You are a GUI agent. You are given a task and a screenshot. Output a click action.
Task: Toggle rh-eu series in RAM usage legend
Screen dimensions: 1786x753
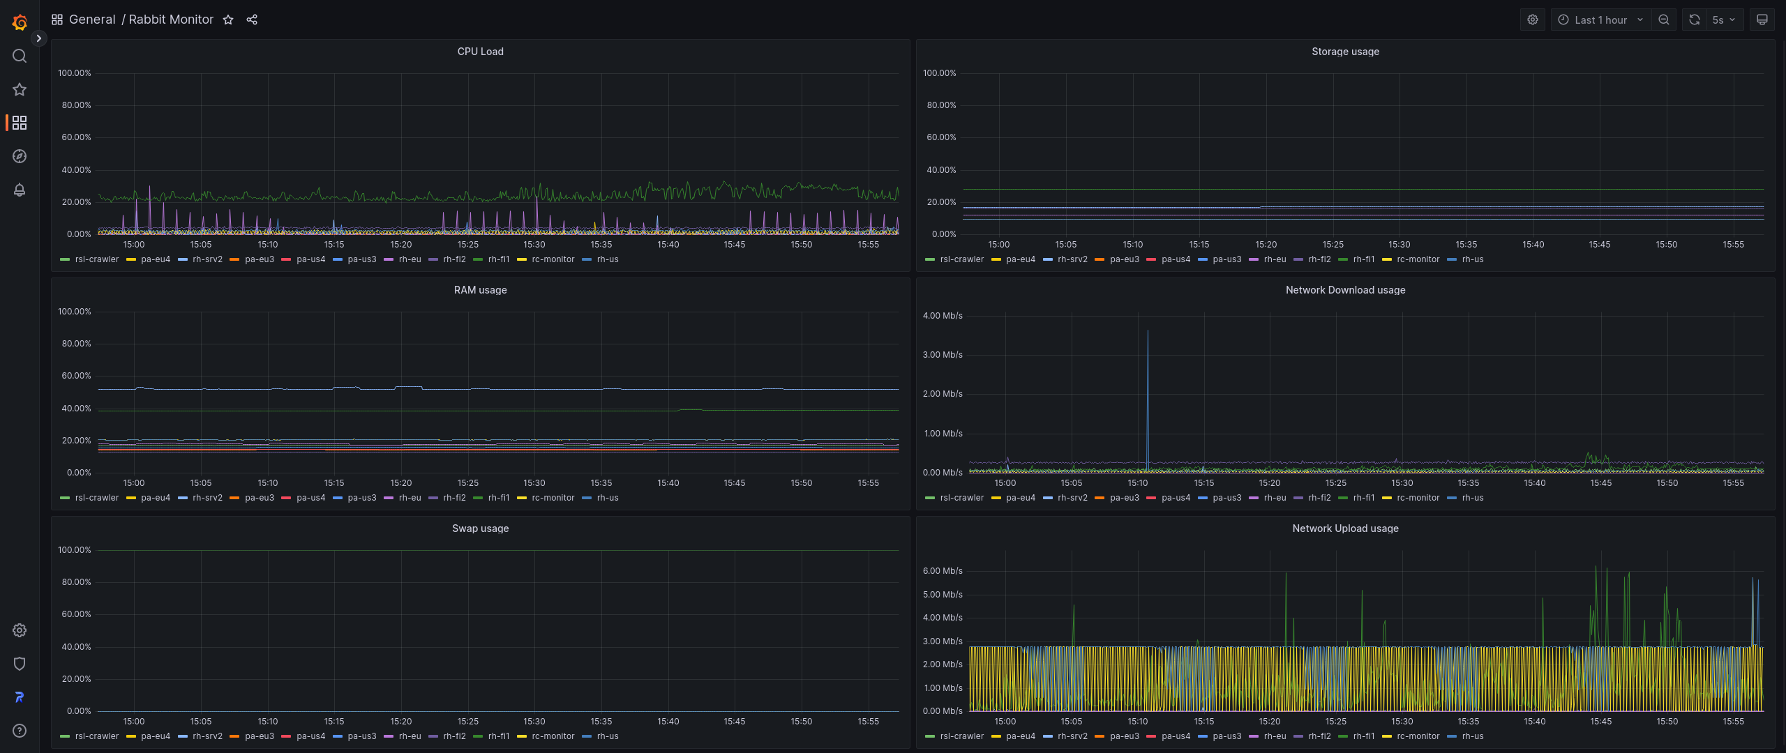point(410,498)
